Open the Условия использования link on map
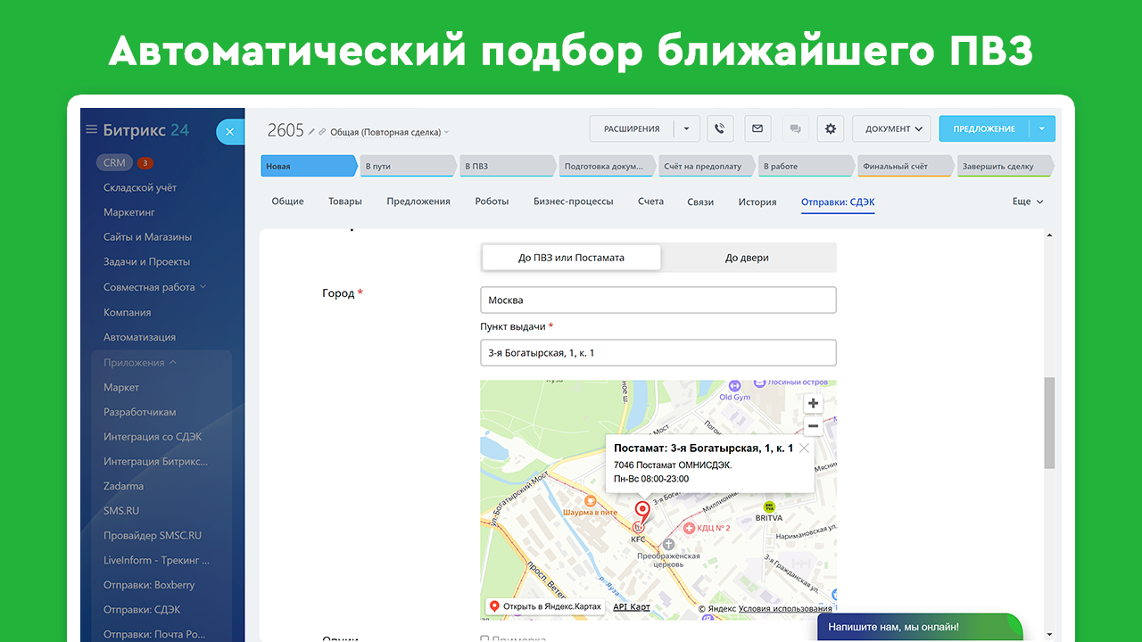 point(785,609)
